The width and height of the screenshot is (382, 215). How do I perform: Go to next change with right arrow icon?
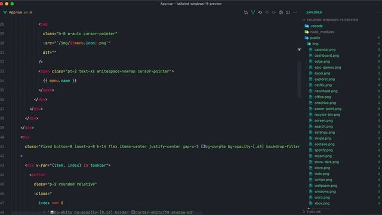pos(274,13)
